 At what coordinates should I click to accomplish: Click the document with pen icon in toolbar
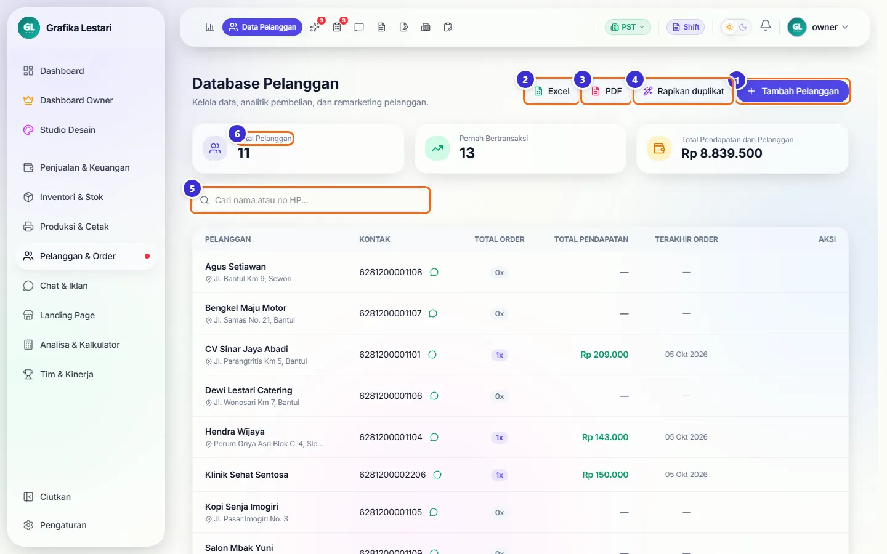point(403,27)
